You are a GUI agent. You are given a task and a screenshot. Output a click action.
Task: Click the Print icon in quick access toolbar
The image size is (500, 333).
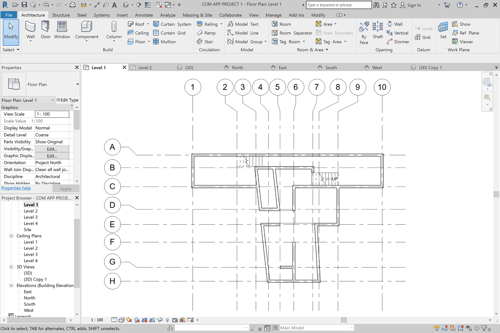[x=73, y=5]
